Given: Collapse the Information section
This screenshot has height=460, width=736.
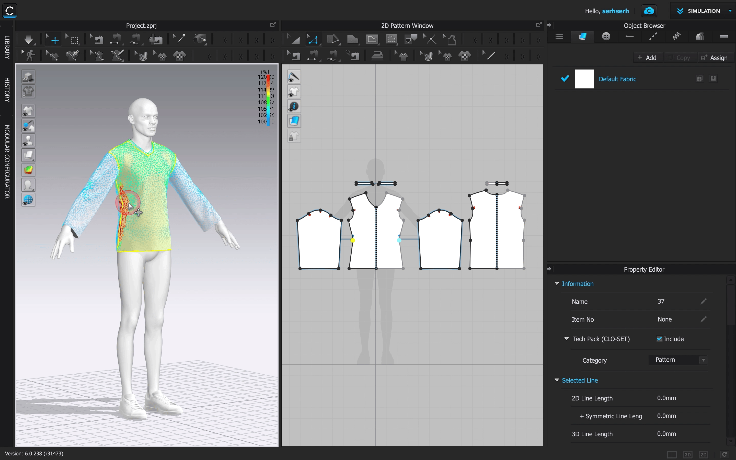Looking at the screenshot, I should coord(557,284).
